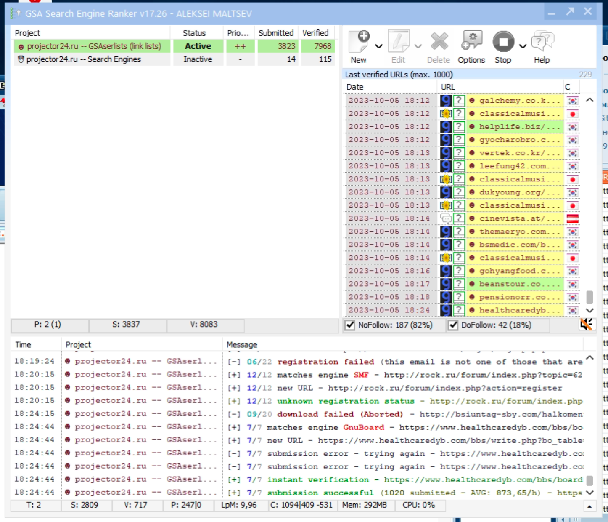Toggle the NoFollow checkbox
The image size is (608, 522).
(350, 325)
